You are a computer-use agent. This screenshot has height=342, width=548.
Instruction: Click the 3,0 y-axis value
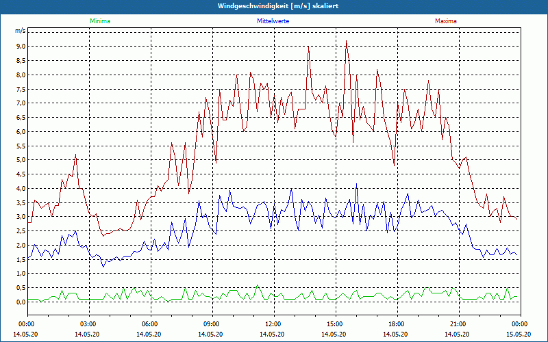[21, 217]
